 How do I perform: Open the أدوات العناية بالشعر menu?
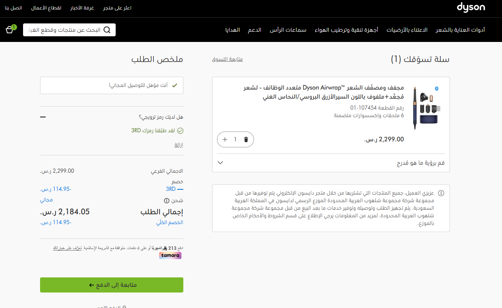[x=460, y=30]
